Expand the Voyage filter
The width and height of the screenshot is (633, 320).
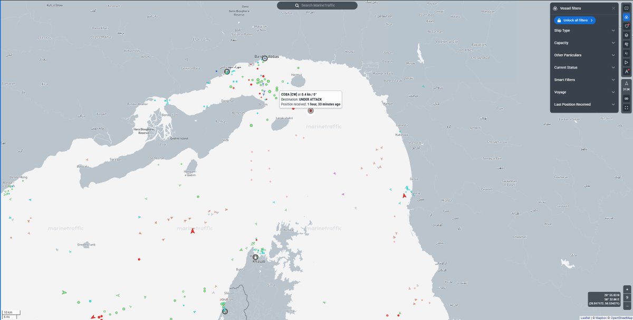[584, 92]
